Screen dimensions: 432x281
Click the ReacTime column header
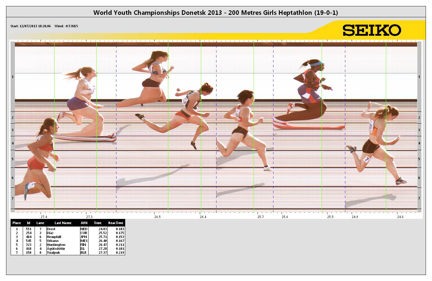[116, 223]
